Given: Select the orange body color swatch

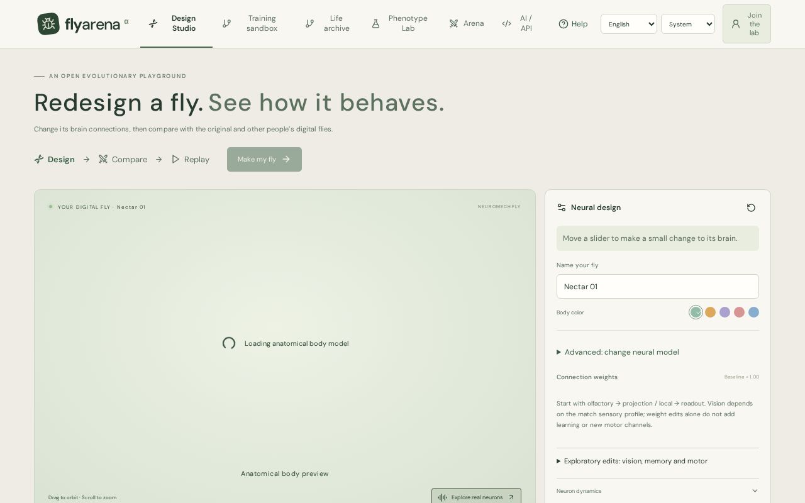Looking at the screenshot, I should coord(710,312).
